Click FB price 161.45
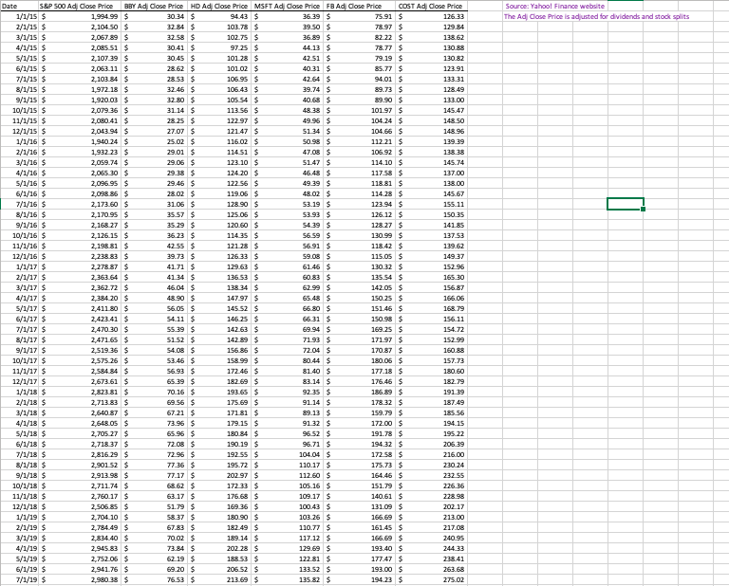 (x=361, y=527)
